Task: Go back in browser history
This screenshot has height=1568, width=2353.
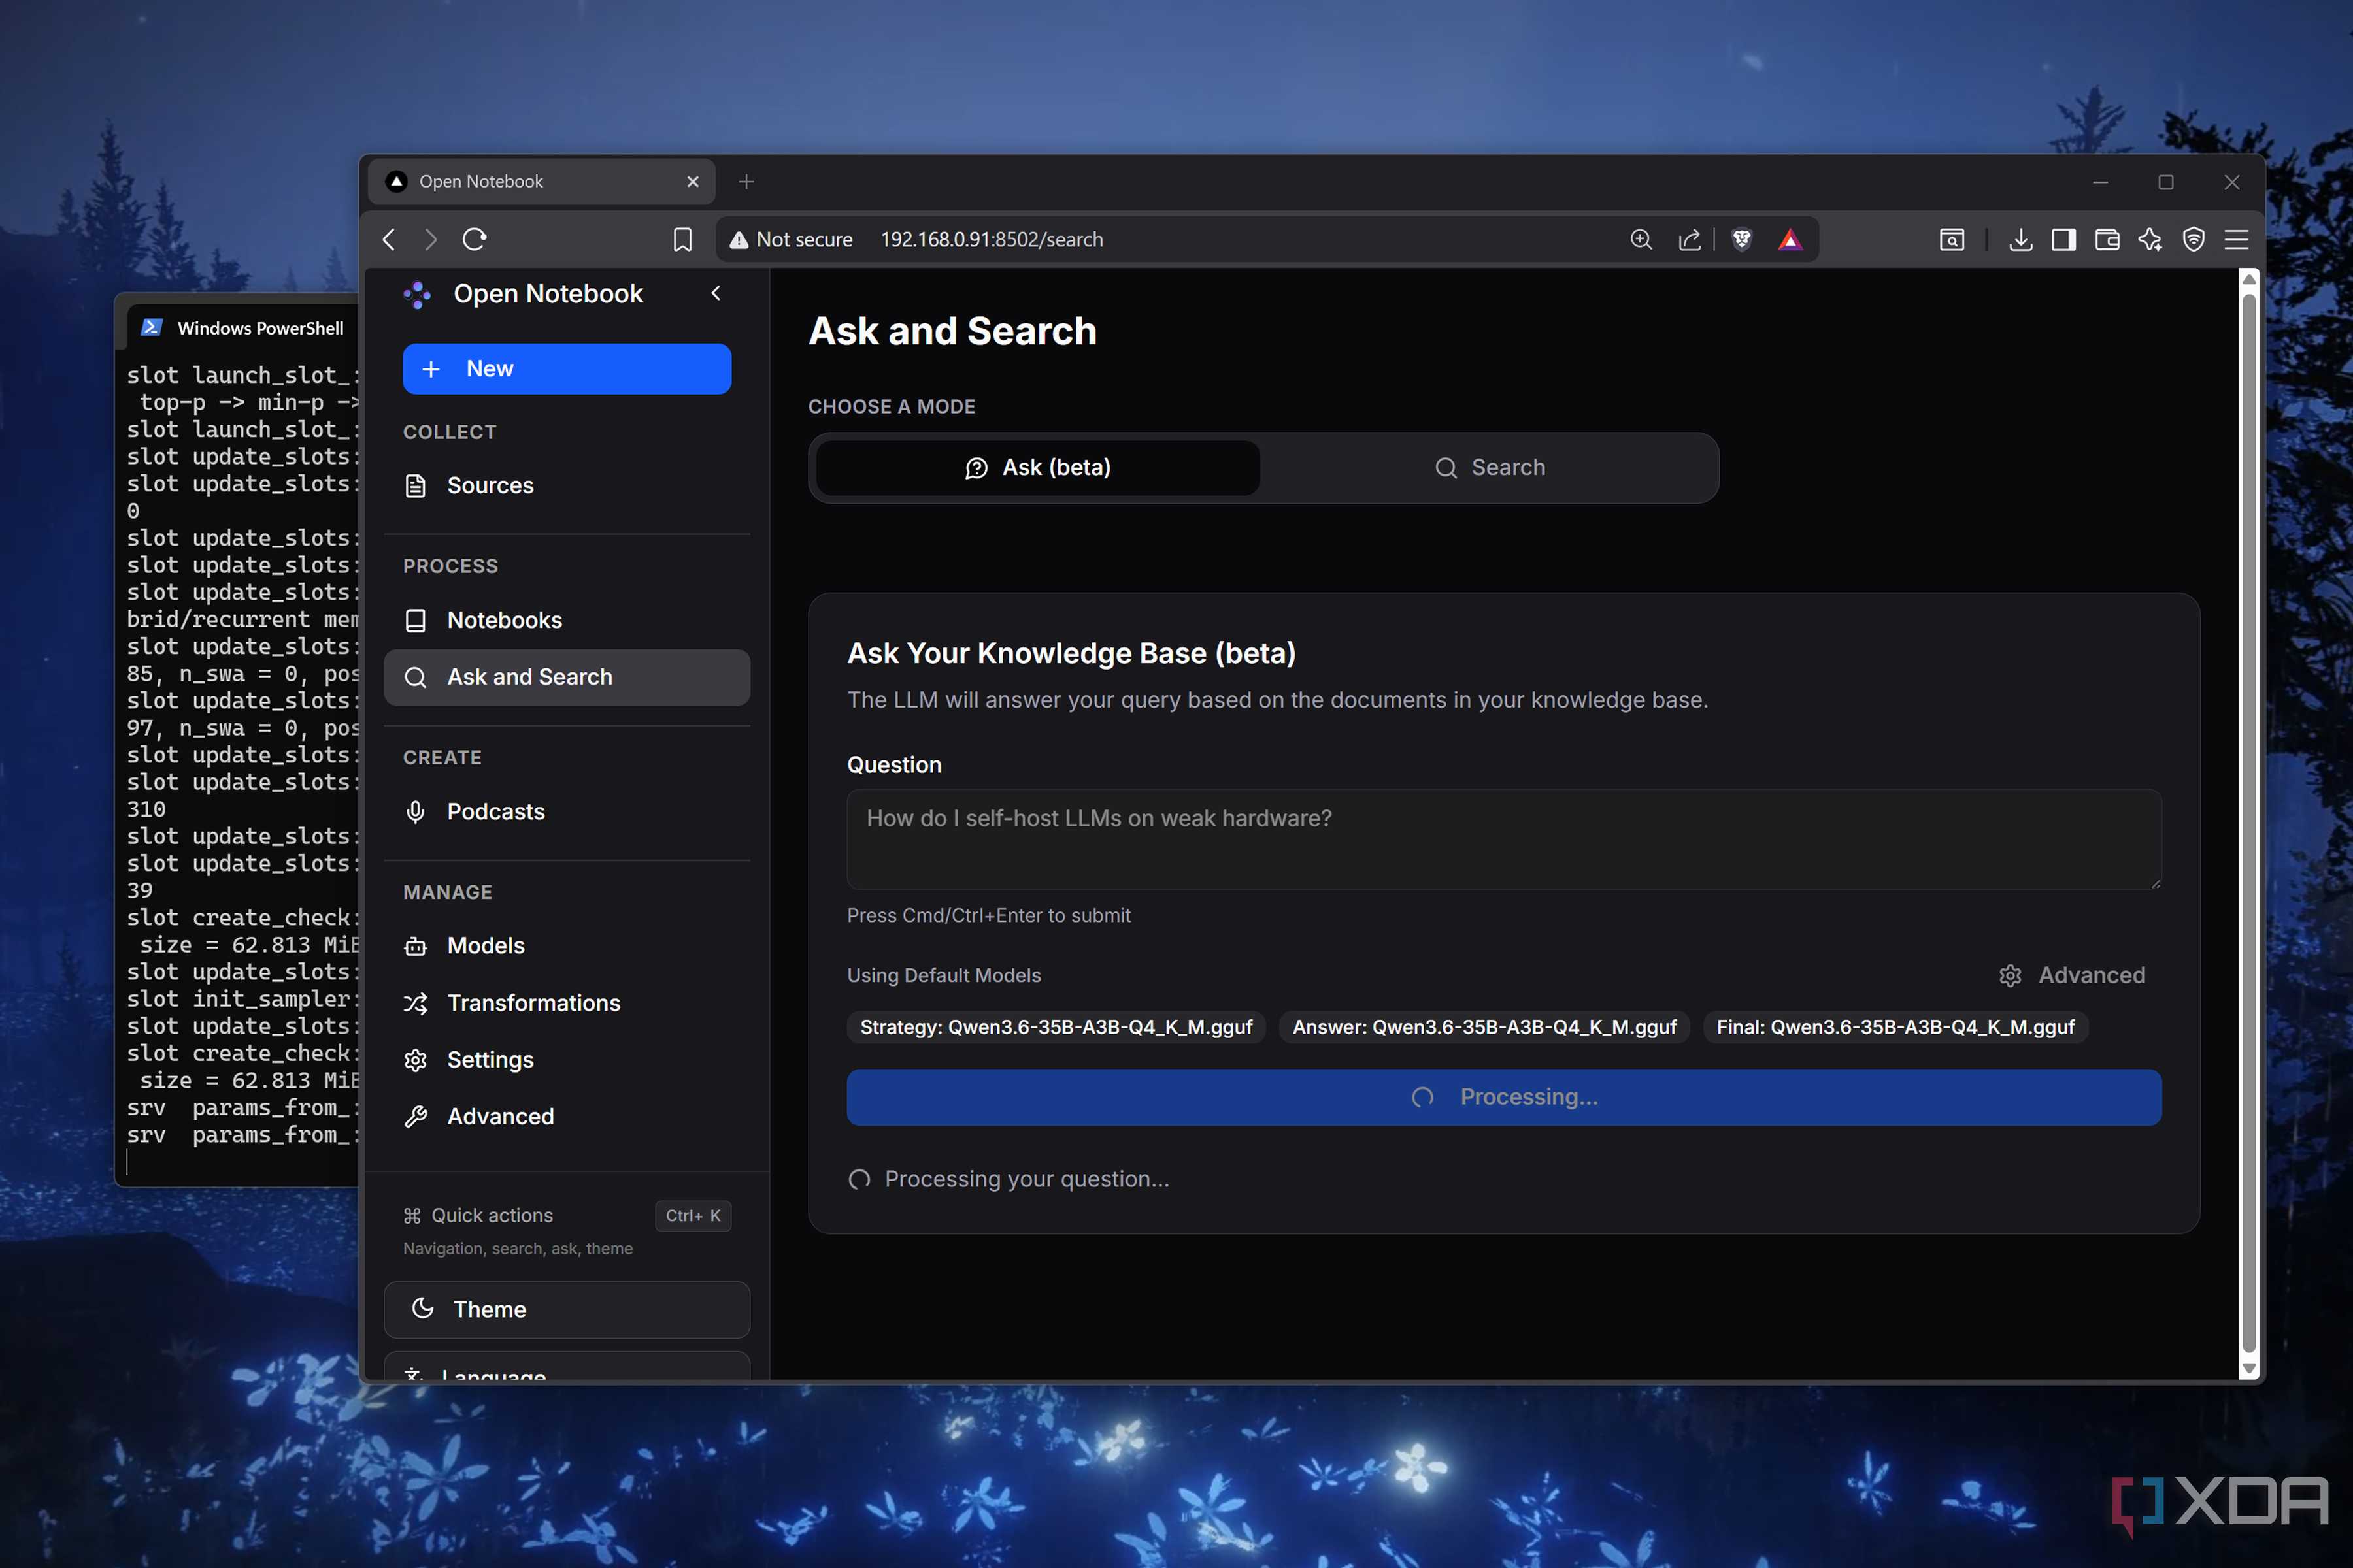Action: (390, 240)
